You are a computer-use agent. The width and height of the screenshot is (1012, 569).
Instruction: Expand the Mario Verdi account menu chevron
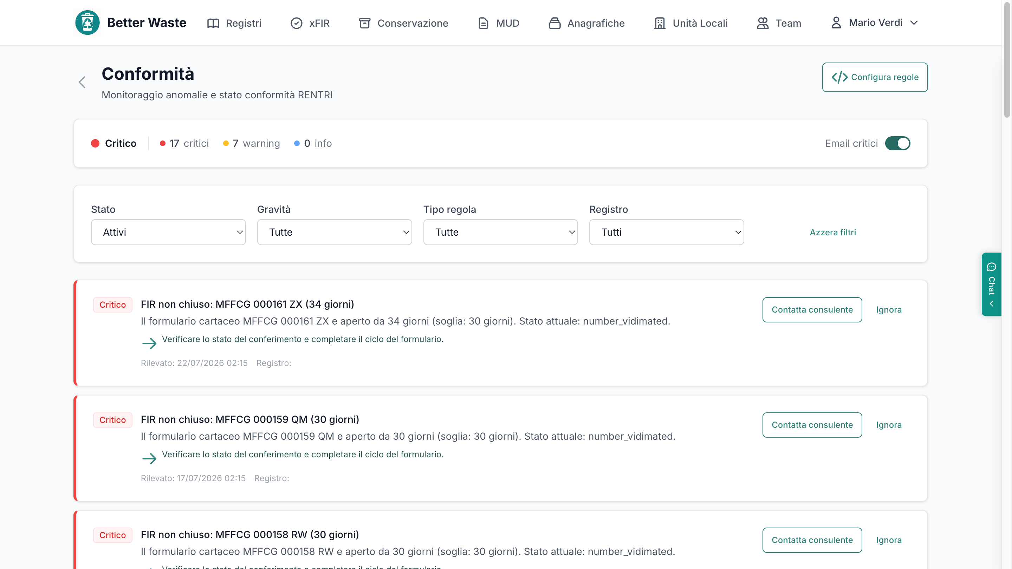point(914,23)
